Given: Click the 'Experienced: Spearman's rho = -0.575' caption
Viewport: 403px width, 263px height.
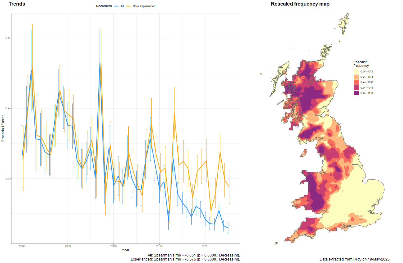Looking at the screenshot, I should (185, 259).
